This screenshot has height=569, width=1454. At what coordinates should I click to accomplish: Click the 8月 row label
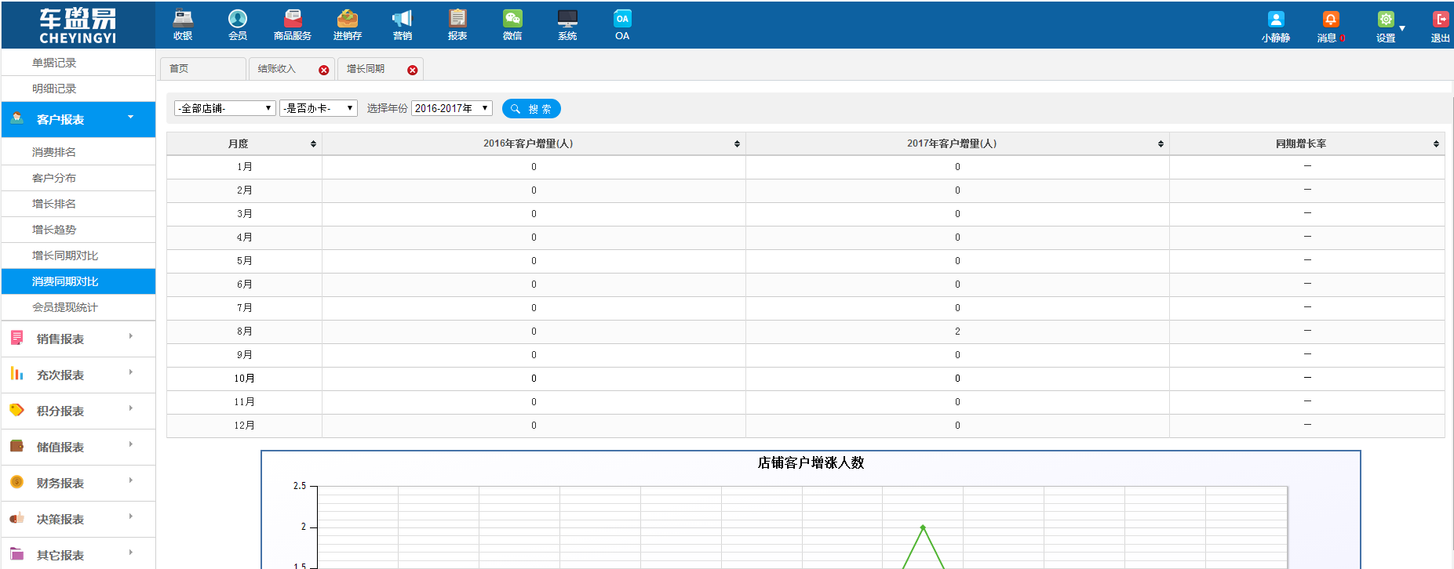[x=245, y=332]
